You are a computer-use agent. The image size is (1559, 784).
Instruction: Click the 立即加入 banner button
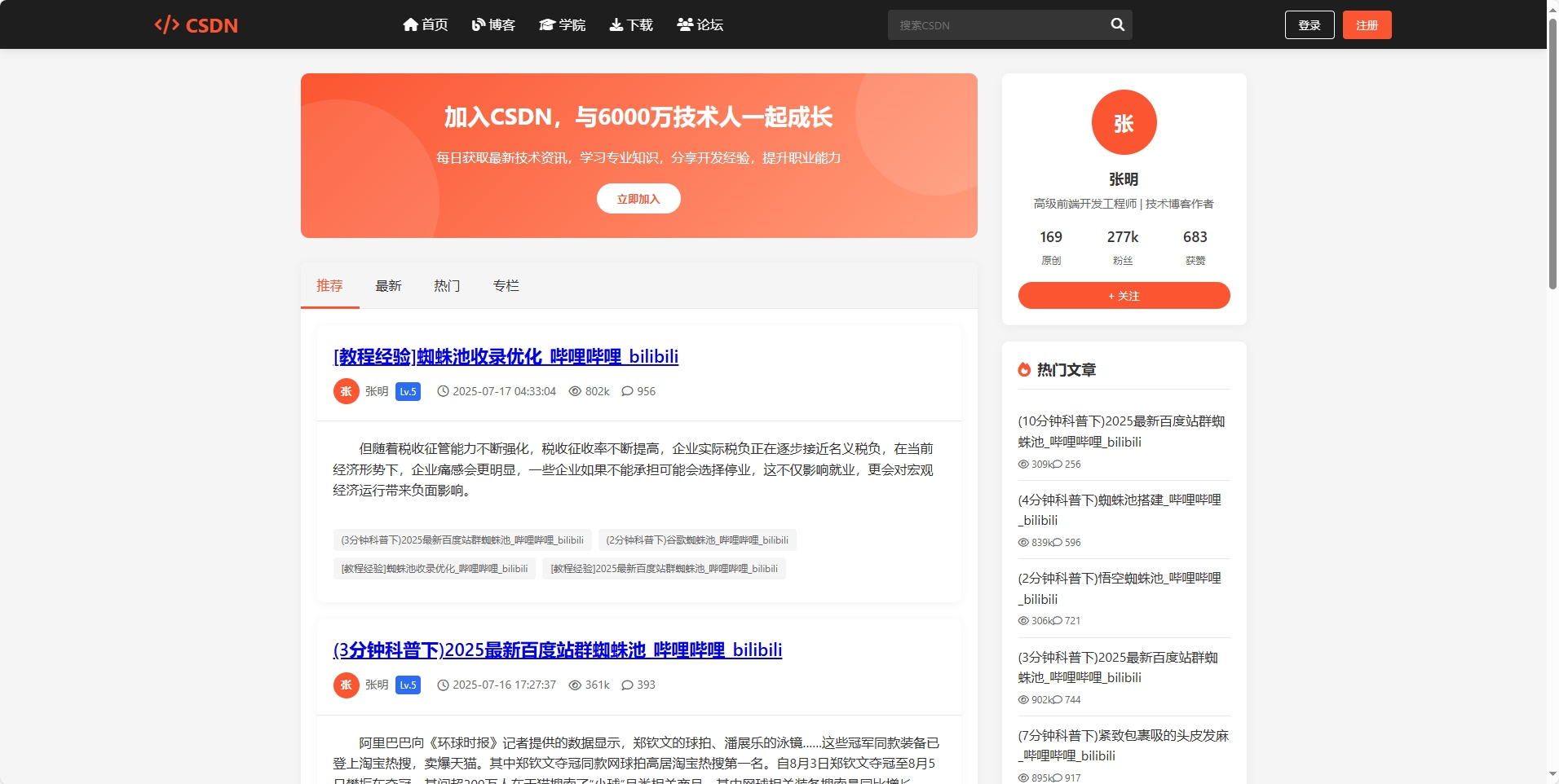638,198
